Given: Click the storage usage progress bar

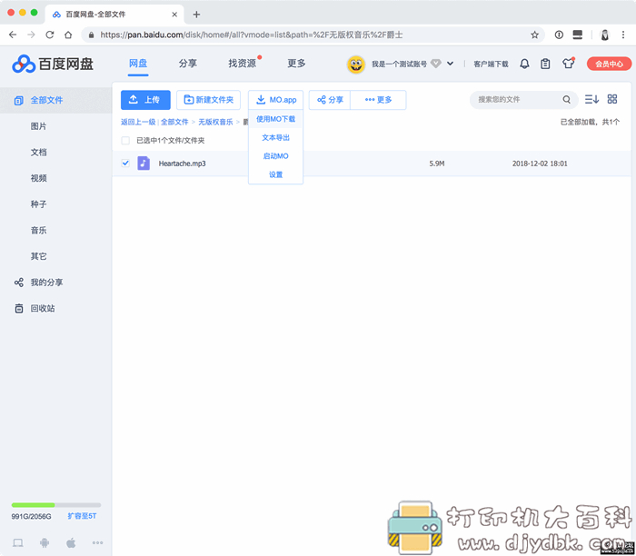Looking at the screenshot, I should coord(56,505).
